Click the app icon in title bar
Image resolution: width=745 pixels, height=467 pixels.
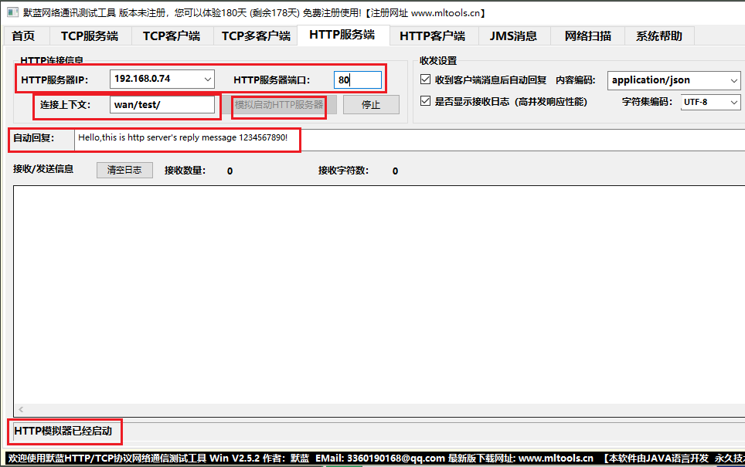(x=13, y=12)
